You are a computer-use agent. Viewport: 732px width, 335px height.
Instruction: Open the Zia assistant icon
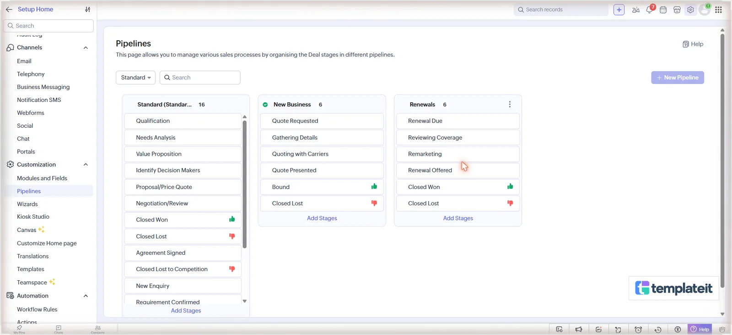pyautogui.click(x=635, y=10)
